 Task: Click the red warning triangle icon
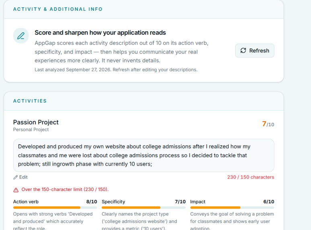16,190
